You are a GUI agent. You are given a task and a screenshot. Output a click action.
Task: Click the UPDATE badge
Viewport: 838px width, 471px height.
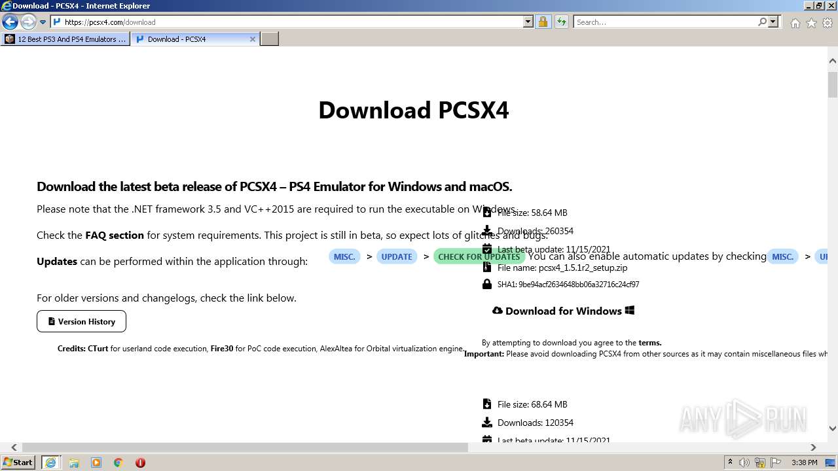click(397, 256)
